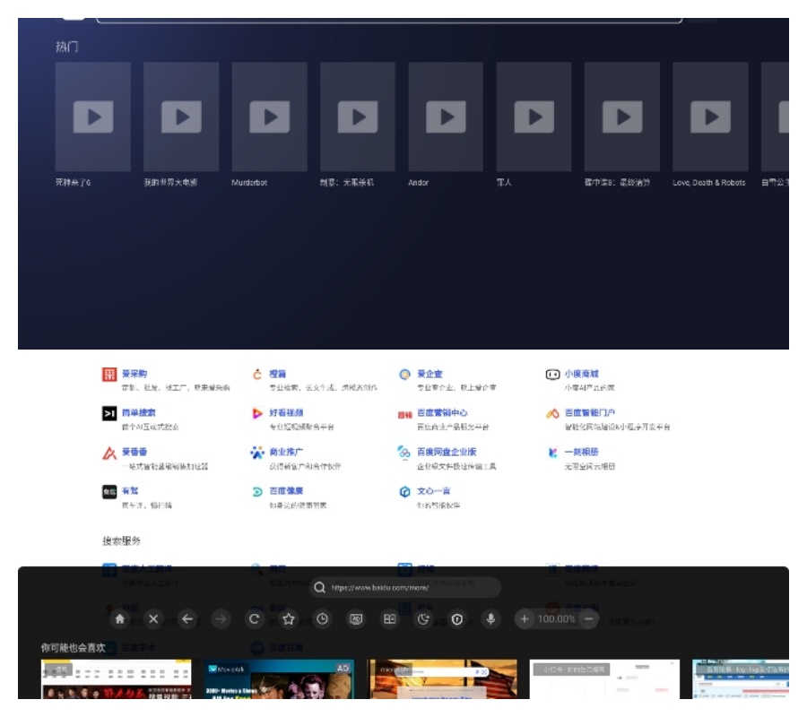Open the recommended thumbnail marked AD

click(279, 679)
